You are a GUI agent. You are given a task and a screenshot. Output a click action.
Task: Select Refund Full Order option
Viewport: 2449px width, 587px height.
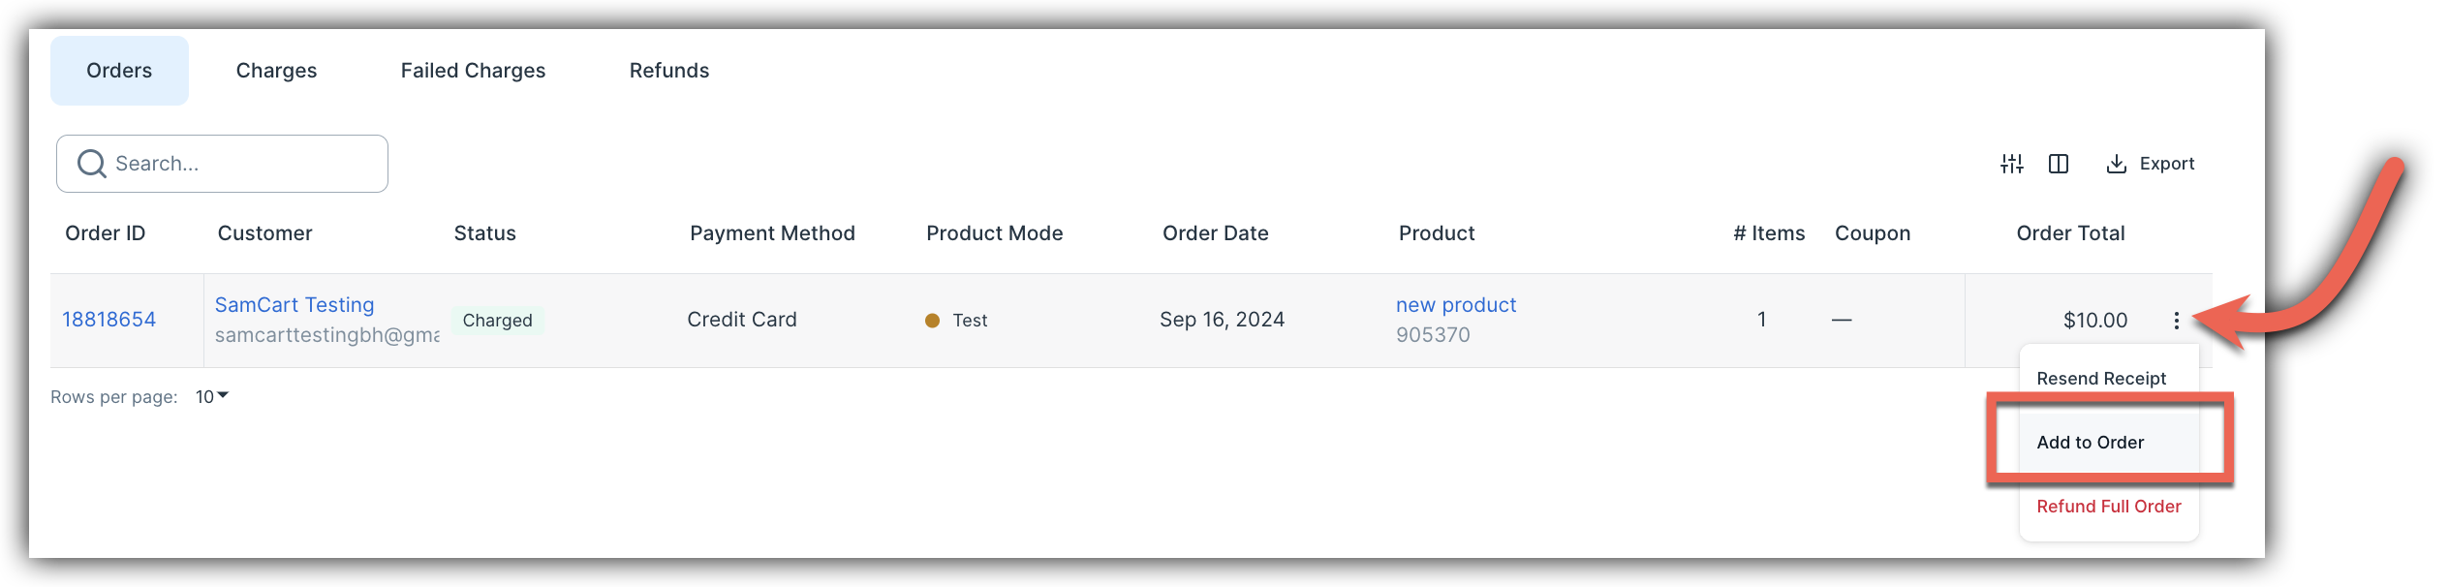coord(2109,507)
